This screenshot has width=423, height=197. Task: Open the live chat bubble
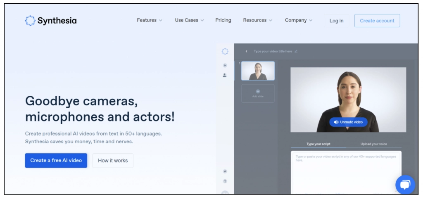(x=405, y=185)
